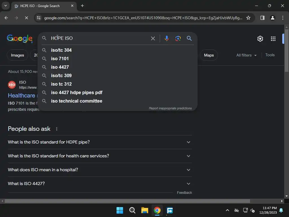
Task: Pick the iso tc 312 suggestion
Action: click(x=117, y=84)
